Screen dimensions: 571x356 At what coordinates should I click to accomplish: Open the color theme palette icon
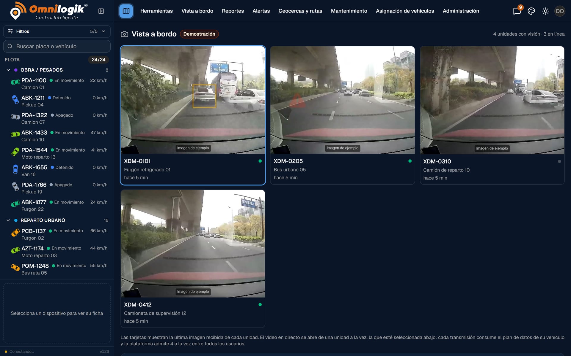point(531,11)
